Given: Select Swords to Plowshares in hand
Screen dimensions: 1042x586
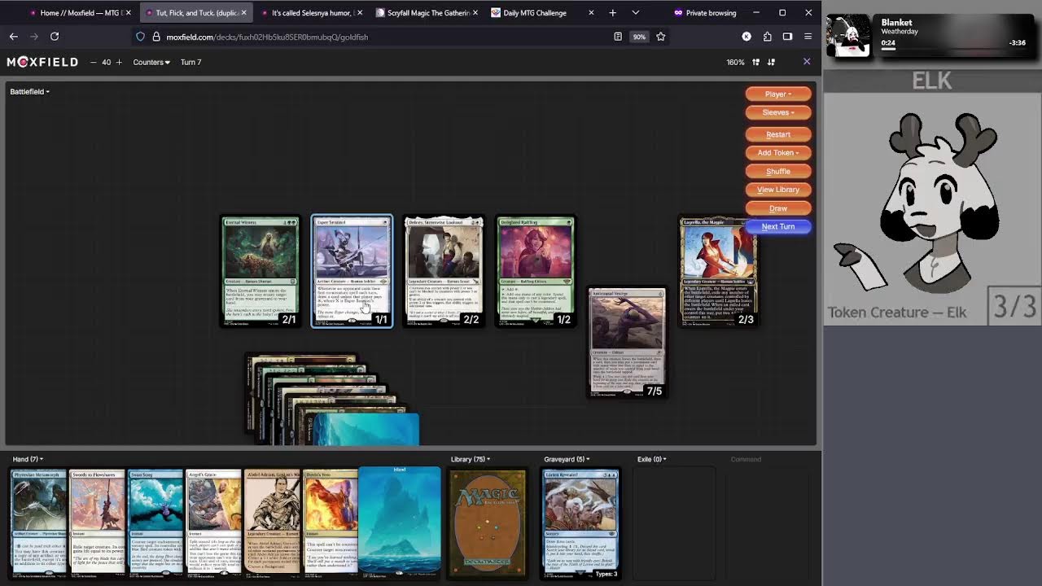Looking at the screenshot, I should pyautogui.click(x=97, y=522).
